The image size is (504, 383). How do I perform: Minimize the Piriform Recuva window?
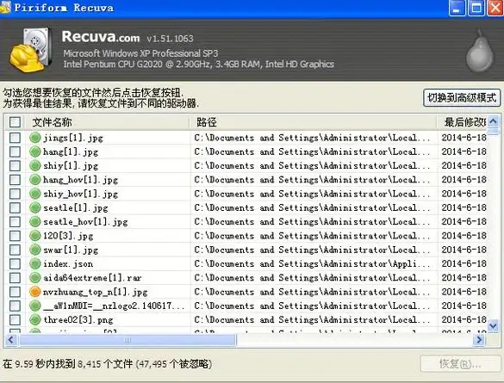pos(457,8)
